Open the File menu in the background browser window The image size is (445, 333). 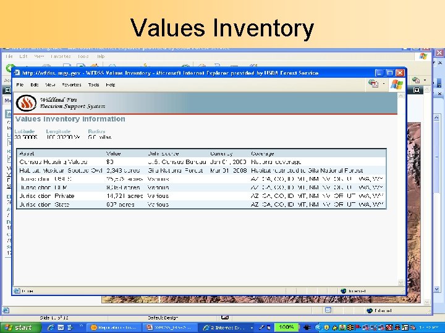(9, 56)
